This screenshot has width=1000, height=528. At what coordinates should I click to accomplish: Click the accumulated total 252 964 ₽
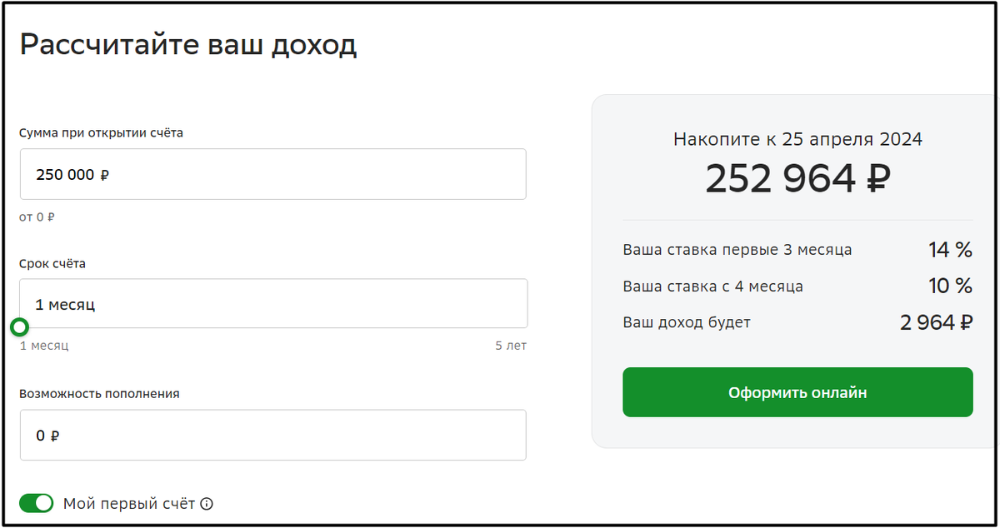point(797,177)
